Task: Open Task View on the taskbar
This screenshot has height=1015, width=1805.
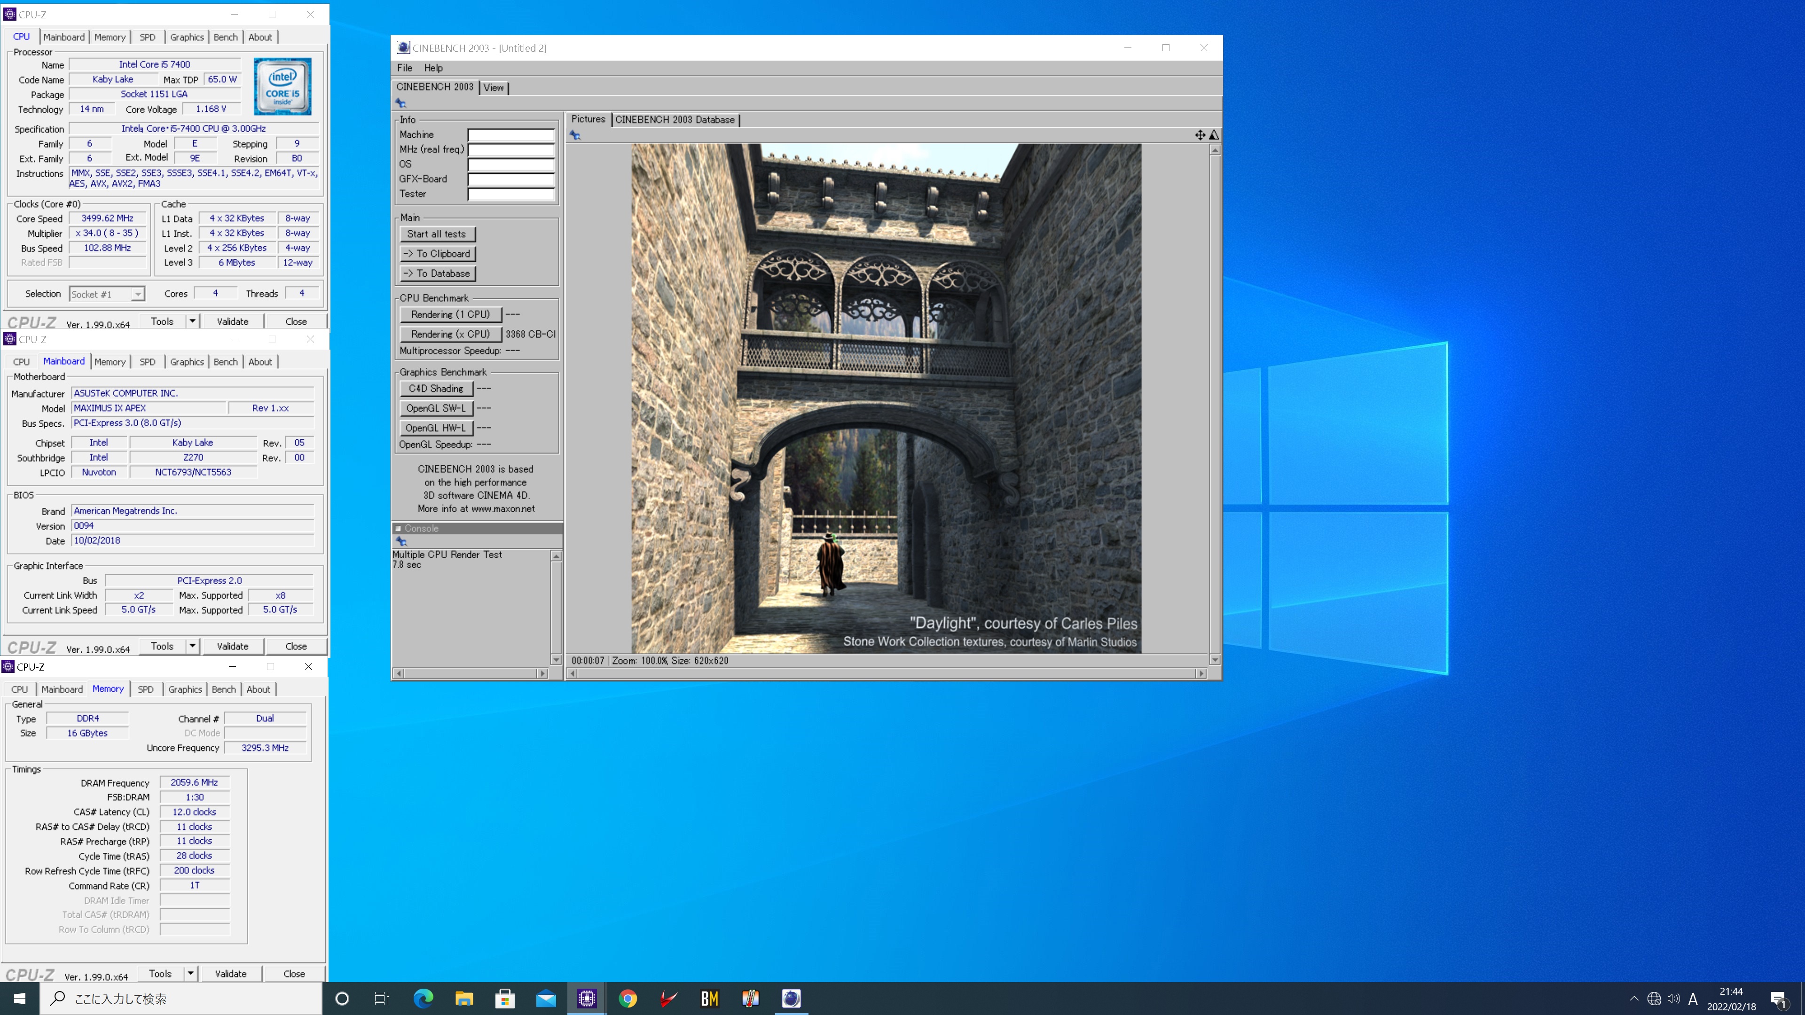Action: [382, 998]
